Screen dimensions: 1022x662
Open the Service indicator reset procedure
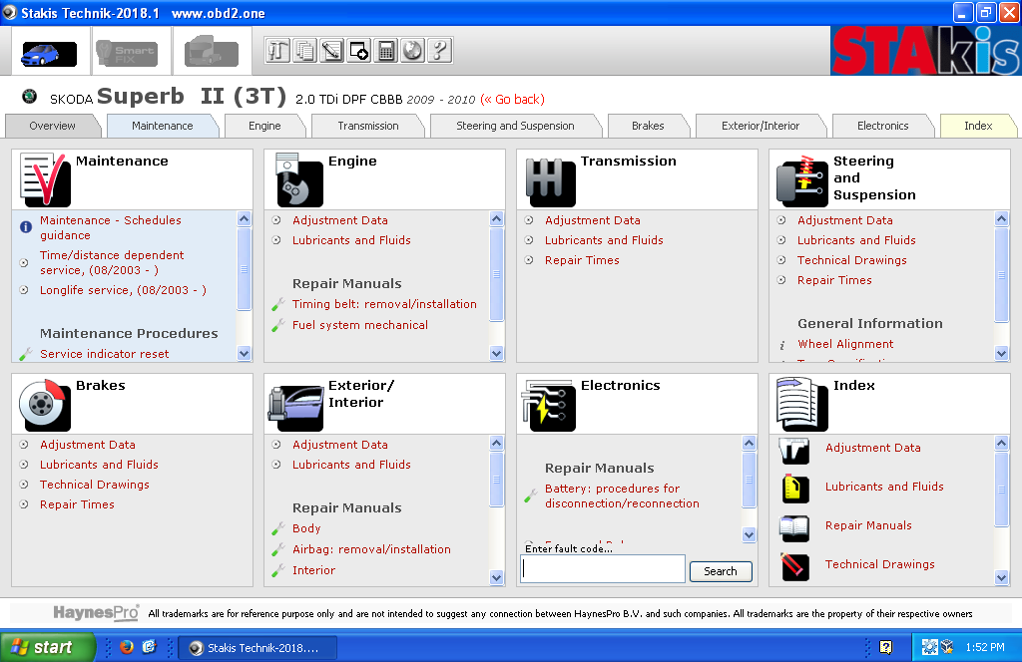click(104, 354)
